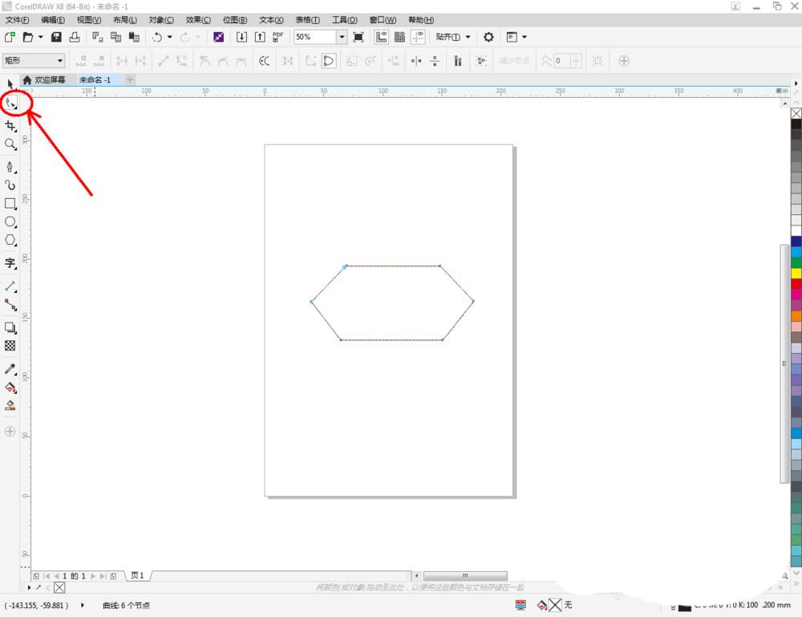Open the 效果 menu
This screenshot has width=802, height=617.
[x=198, y=19]
